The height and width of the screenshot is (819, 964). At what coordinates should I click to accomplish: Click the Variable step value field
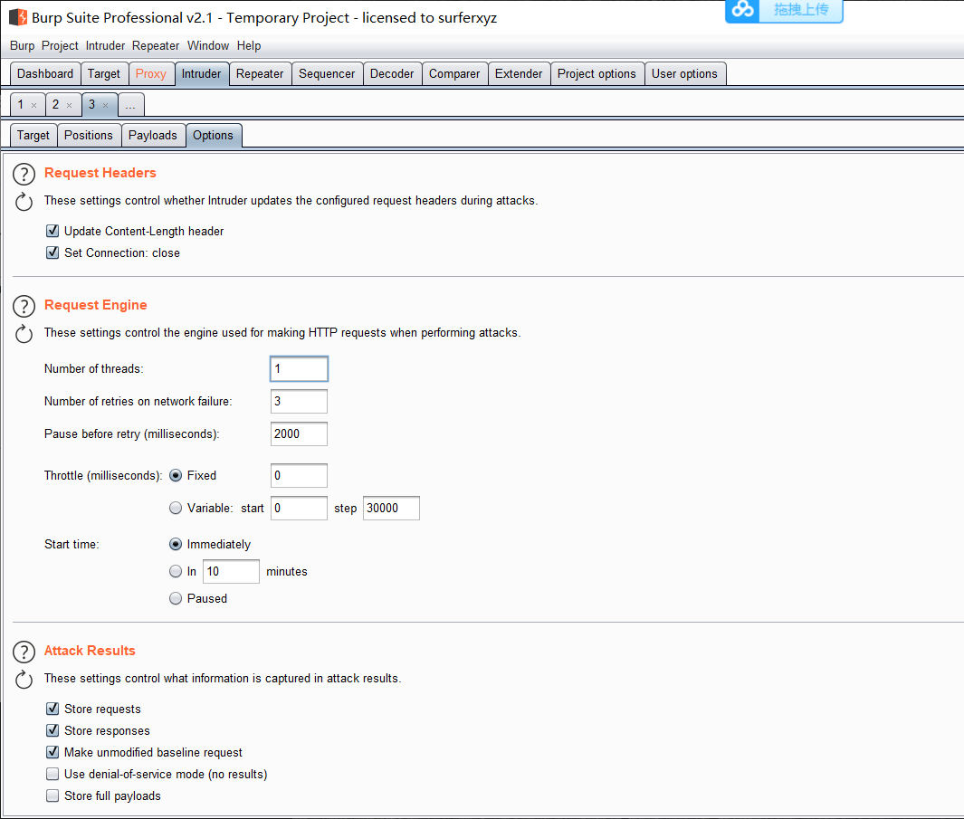pos(392,508)
